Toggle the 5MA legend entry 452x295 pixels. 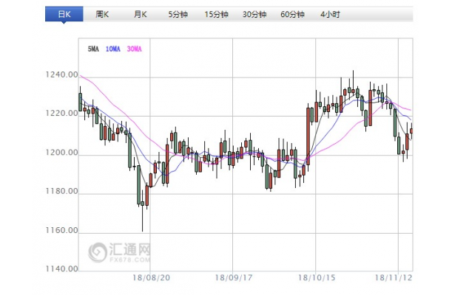[93, 49]
